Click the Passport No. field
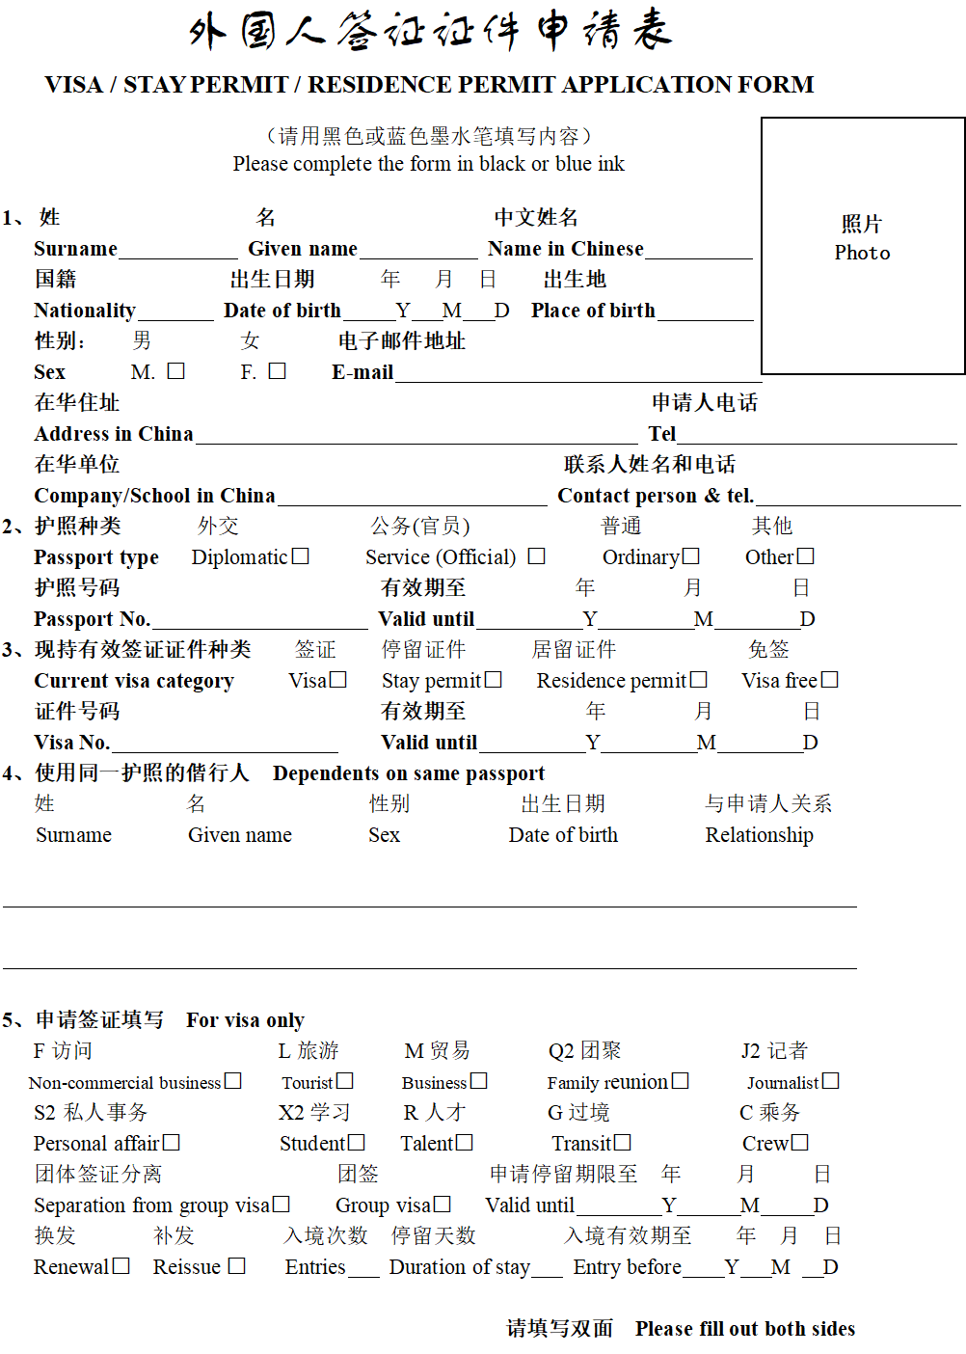Image resolution: width=966 pixels, height=1354 pixels. pos(258,621)
